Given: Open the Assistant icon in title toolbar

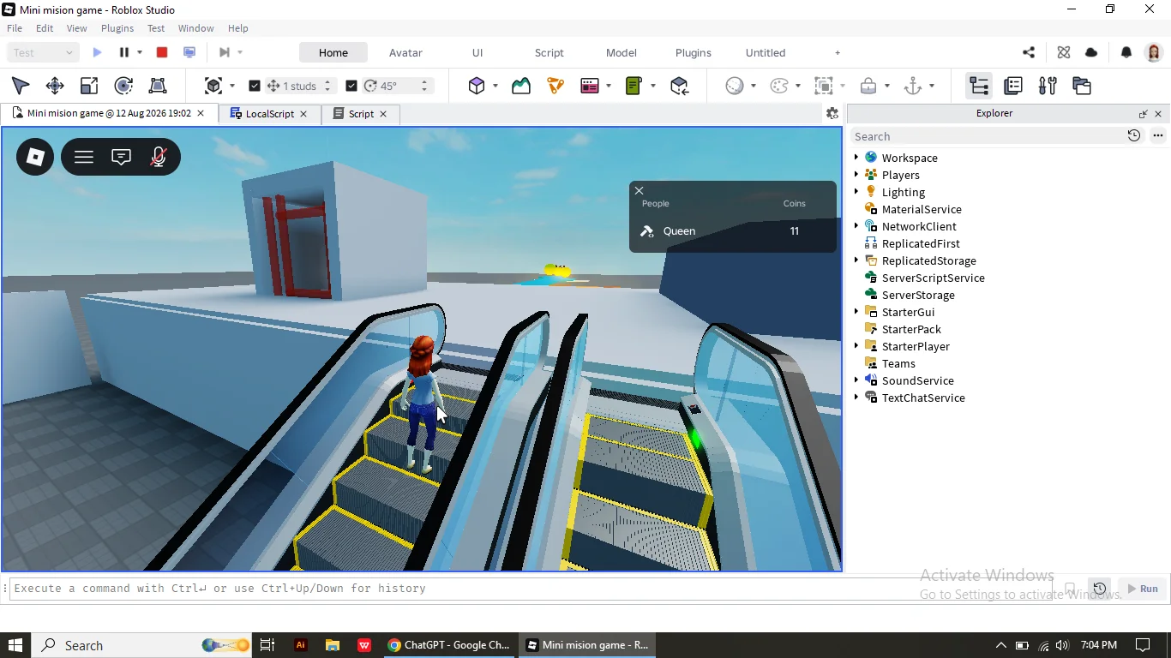Looking at the screenshot, I should (x=1064, y=52).
